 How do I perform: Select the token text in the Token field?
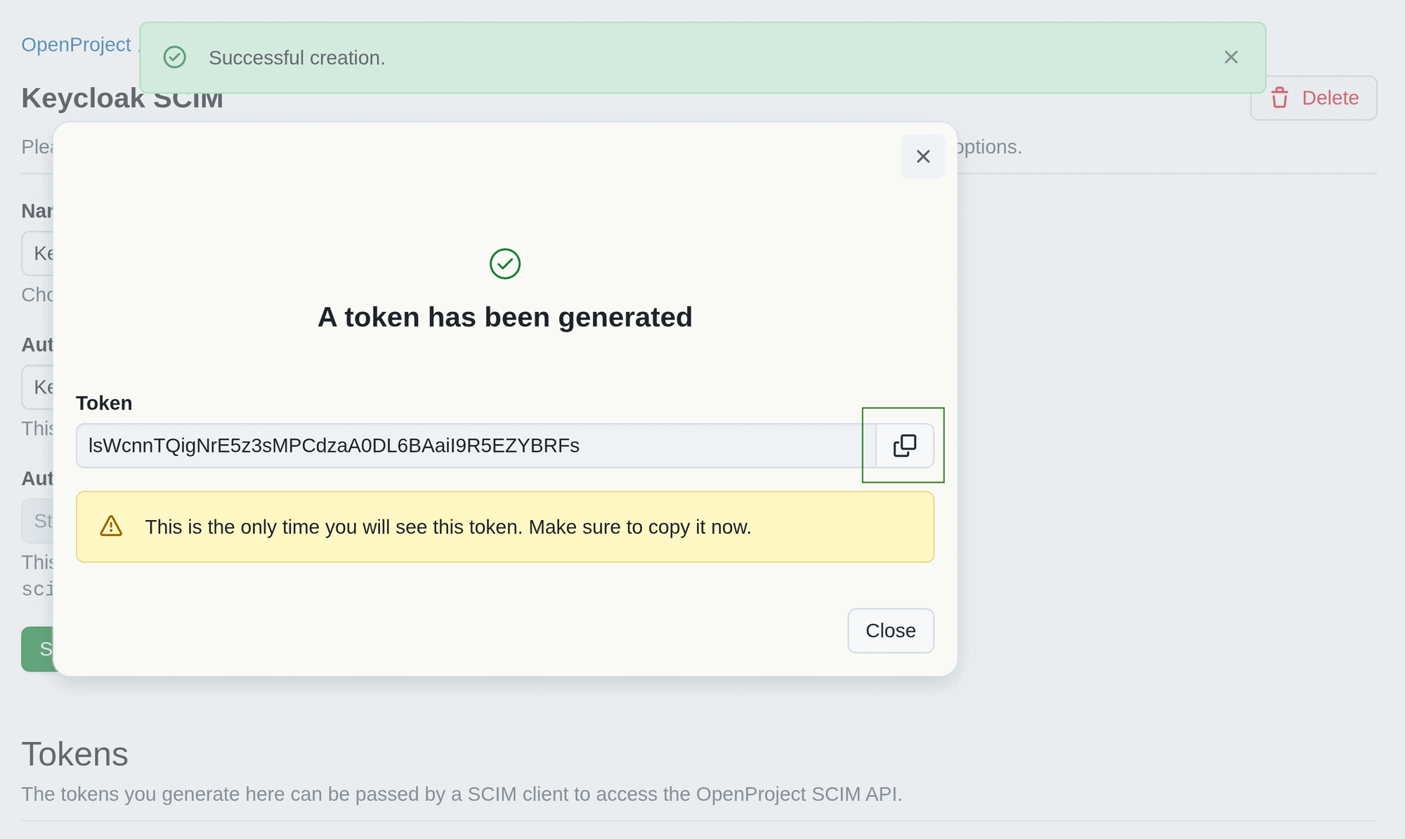332,445
